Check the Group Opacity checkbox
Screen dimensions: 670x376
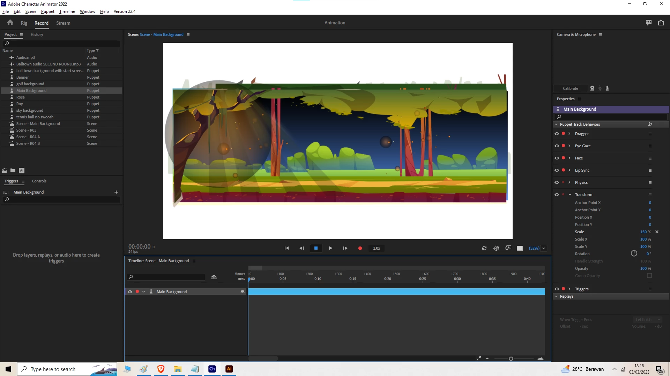[649, 276]
